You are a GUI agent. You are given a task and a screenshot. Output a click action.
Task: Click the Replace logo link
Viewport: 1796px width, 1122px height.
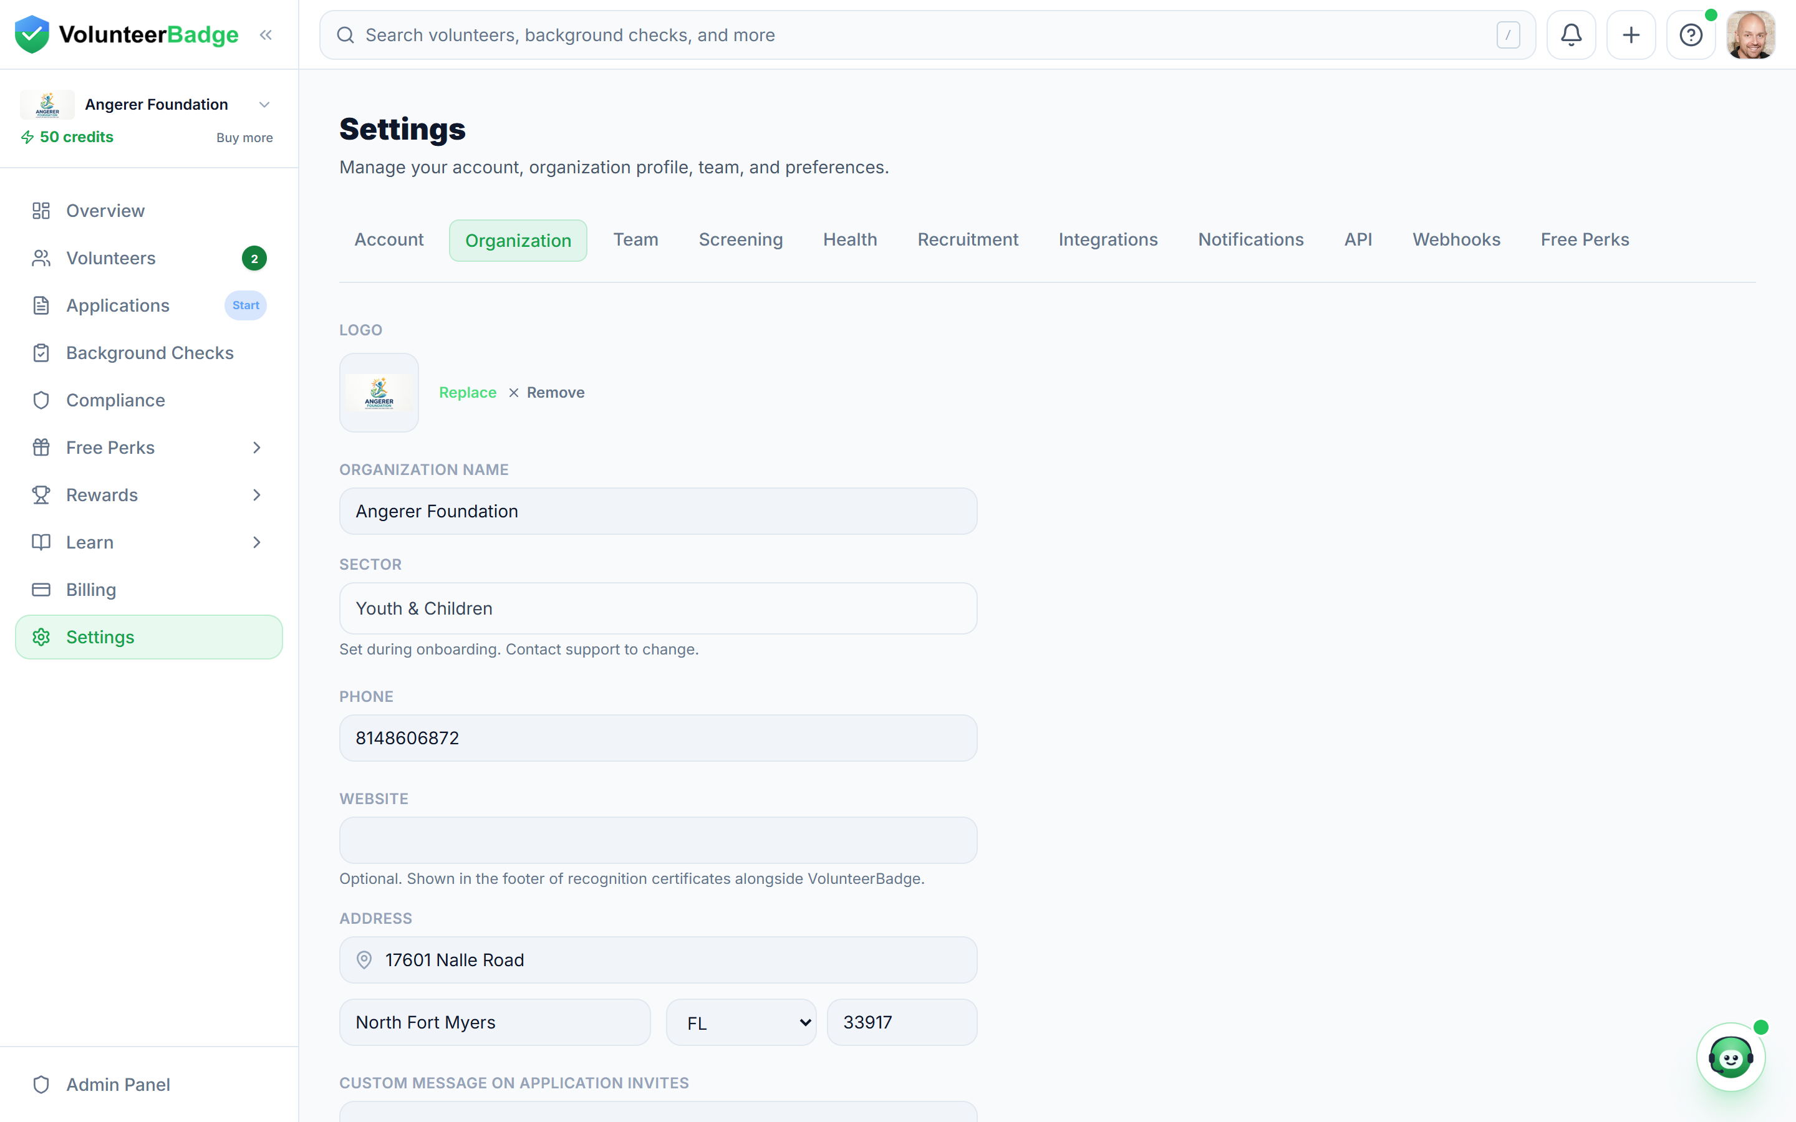pyautogui.click(x=468, y=393)
